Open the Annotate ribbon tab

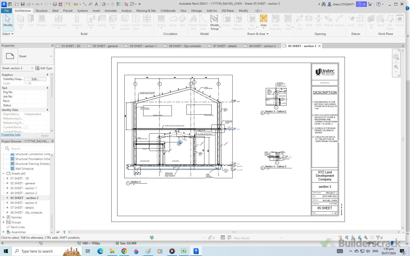[x=111, y=11]
